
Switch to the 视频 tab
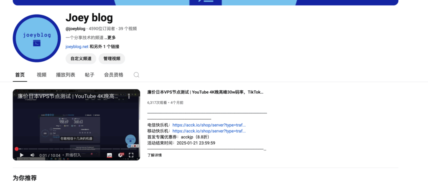point(41,75)
